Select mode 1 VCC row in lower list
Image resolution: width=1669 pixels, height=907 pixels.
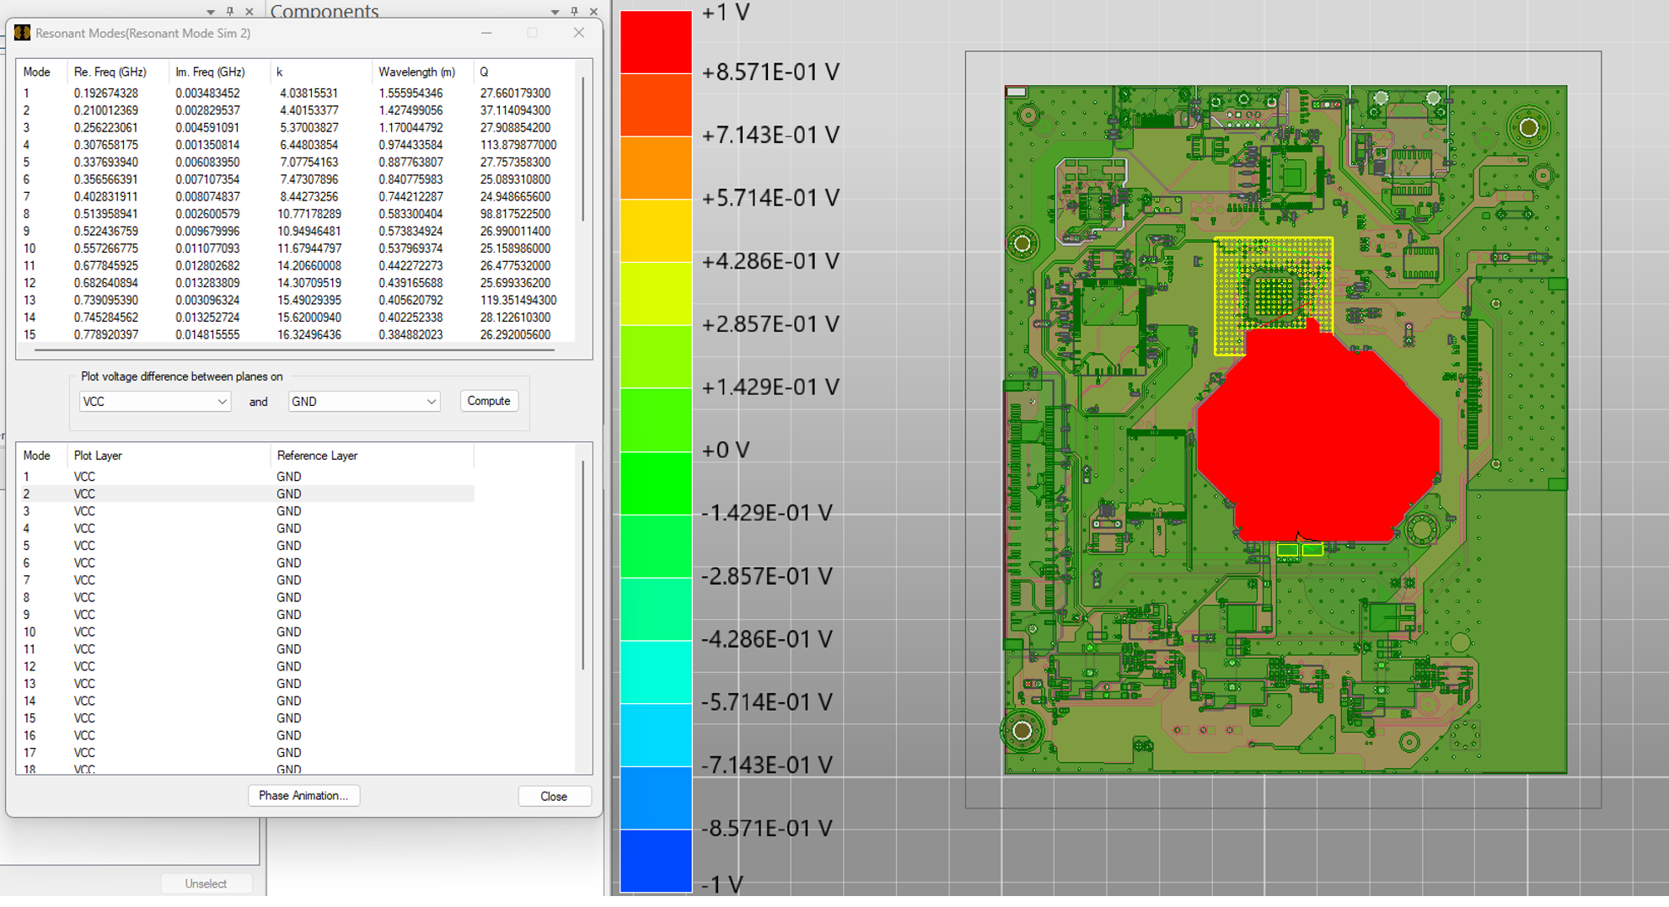tap(247, 477)
